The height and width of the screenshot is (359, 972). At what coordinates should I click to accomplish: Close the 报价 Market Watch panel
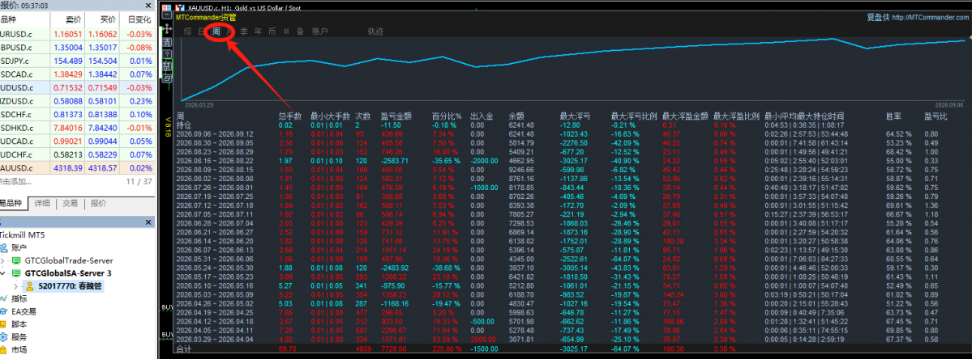(x=148, y=6)
